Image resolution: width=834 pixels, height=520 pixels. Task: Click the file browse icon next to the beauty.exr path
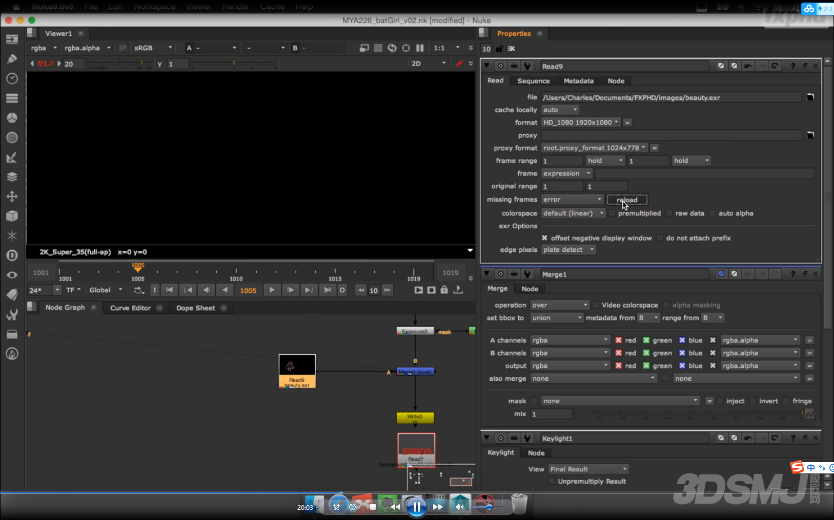click(x=810, y=97)
